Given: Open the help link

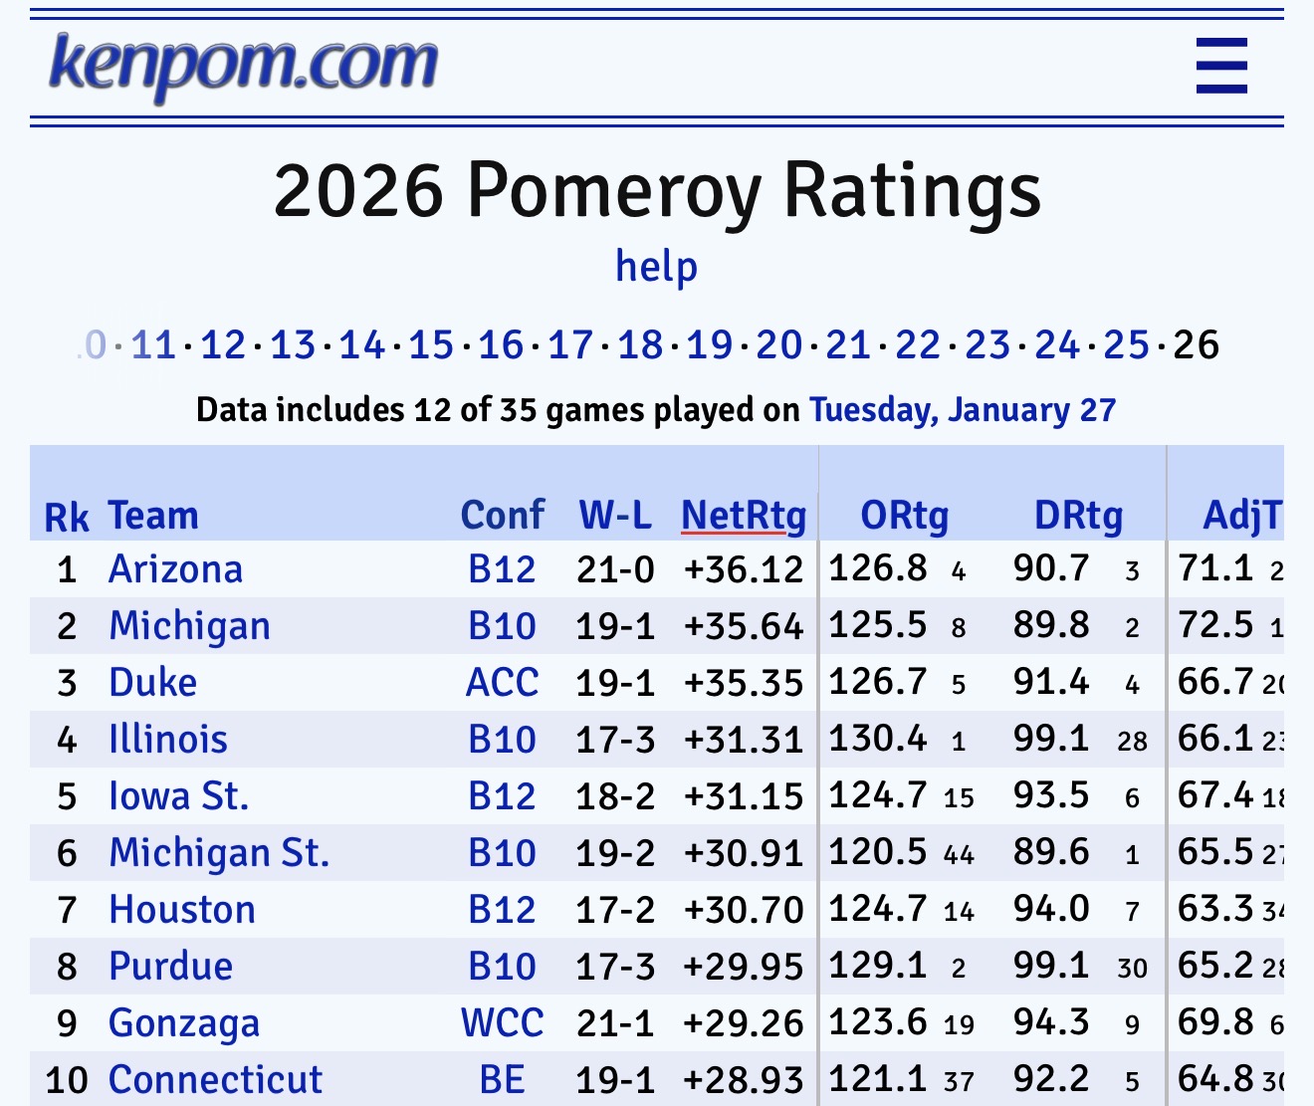Looking at the screenshot, I should (x=656, y=267).
